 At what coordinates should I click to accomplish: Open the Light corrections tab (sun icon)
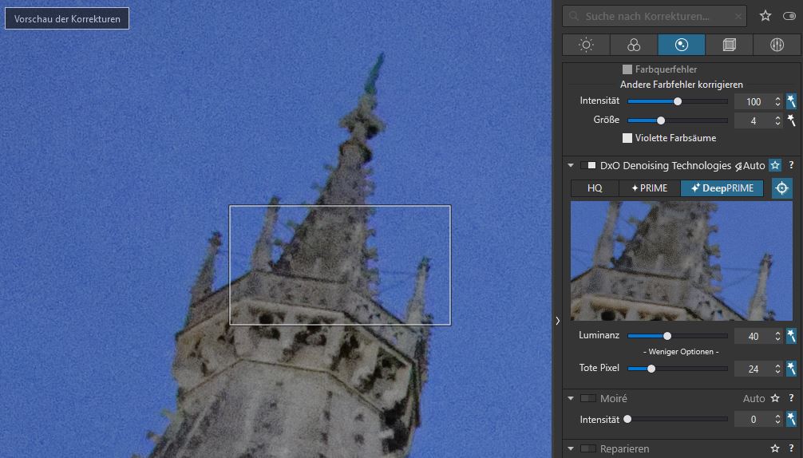[586, 45]
